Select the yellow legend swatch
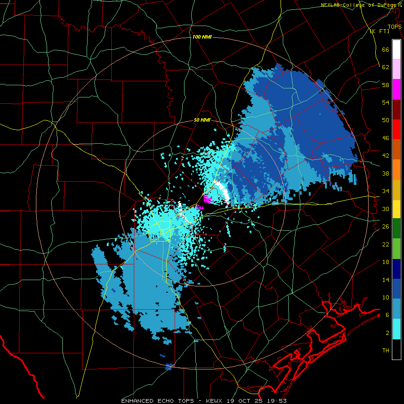 [396, 209]
